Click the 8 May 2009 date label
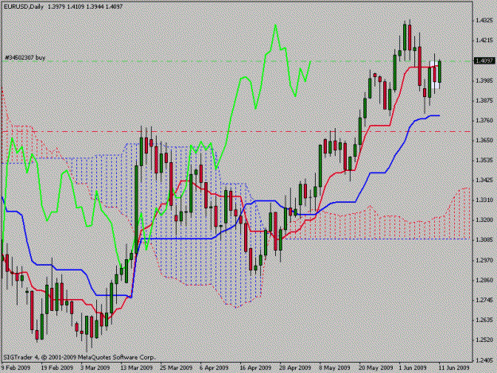The image size is (497, 373). tap(335, 367)
